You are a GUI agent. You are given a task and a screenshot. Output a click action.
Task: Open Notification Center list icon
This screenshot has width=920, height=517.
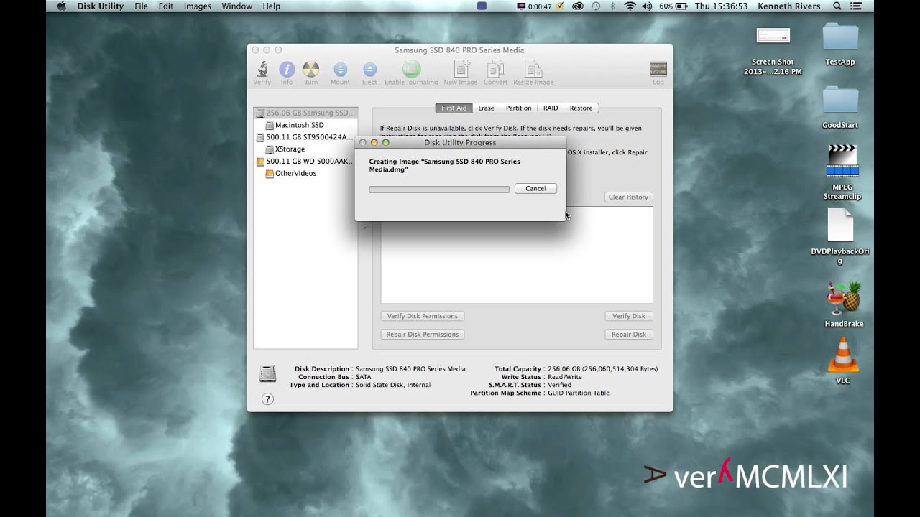click(x=855, y=6)
